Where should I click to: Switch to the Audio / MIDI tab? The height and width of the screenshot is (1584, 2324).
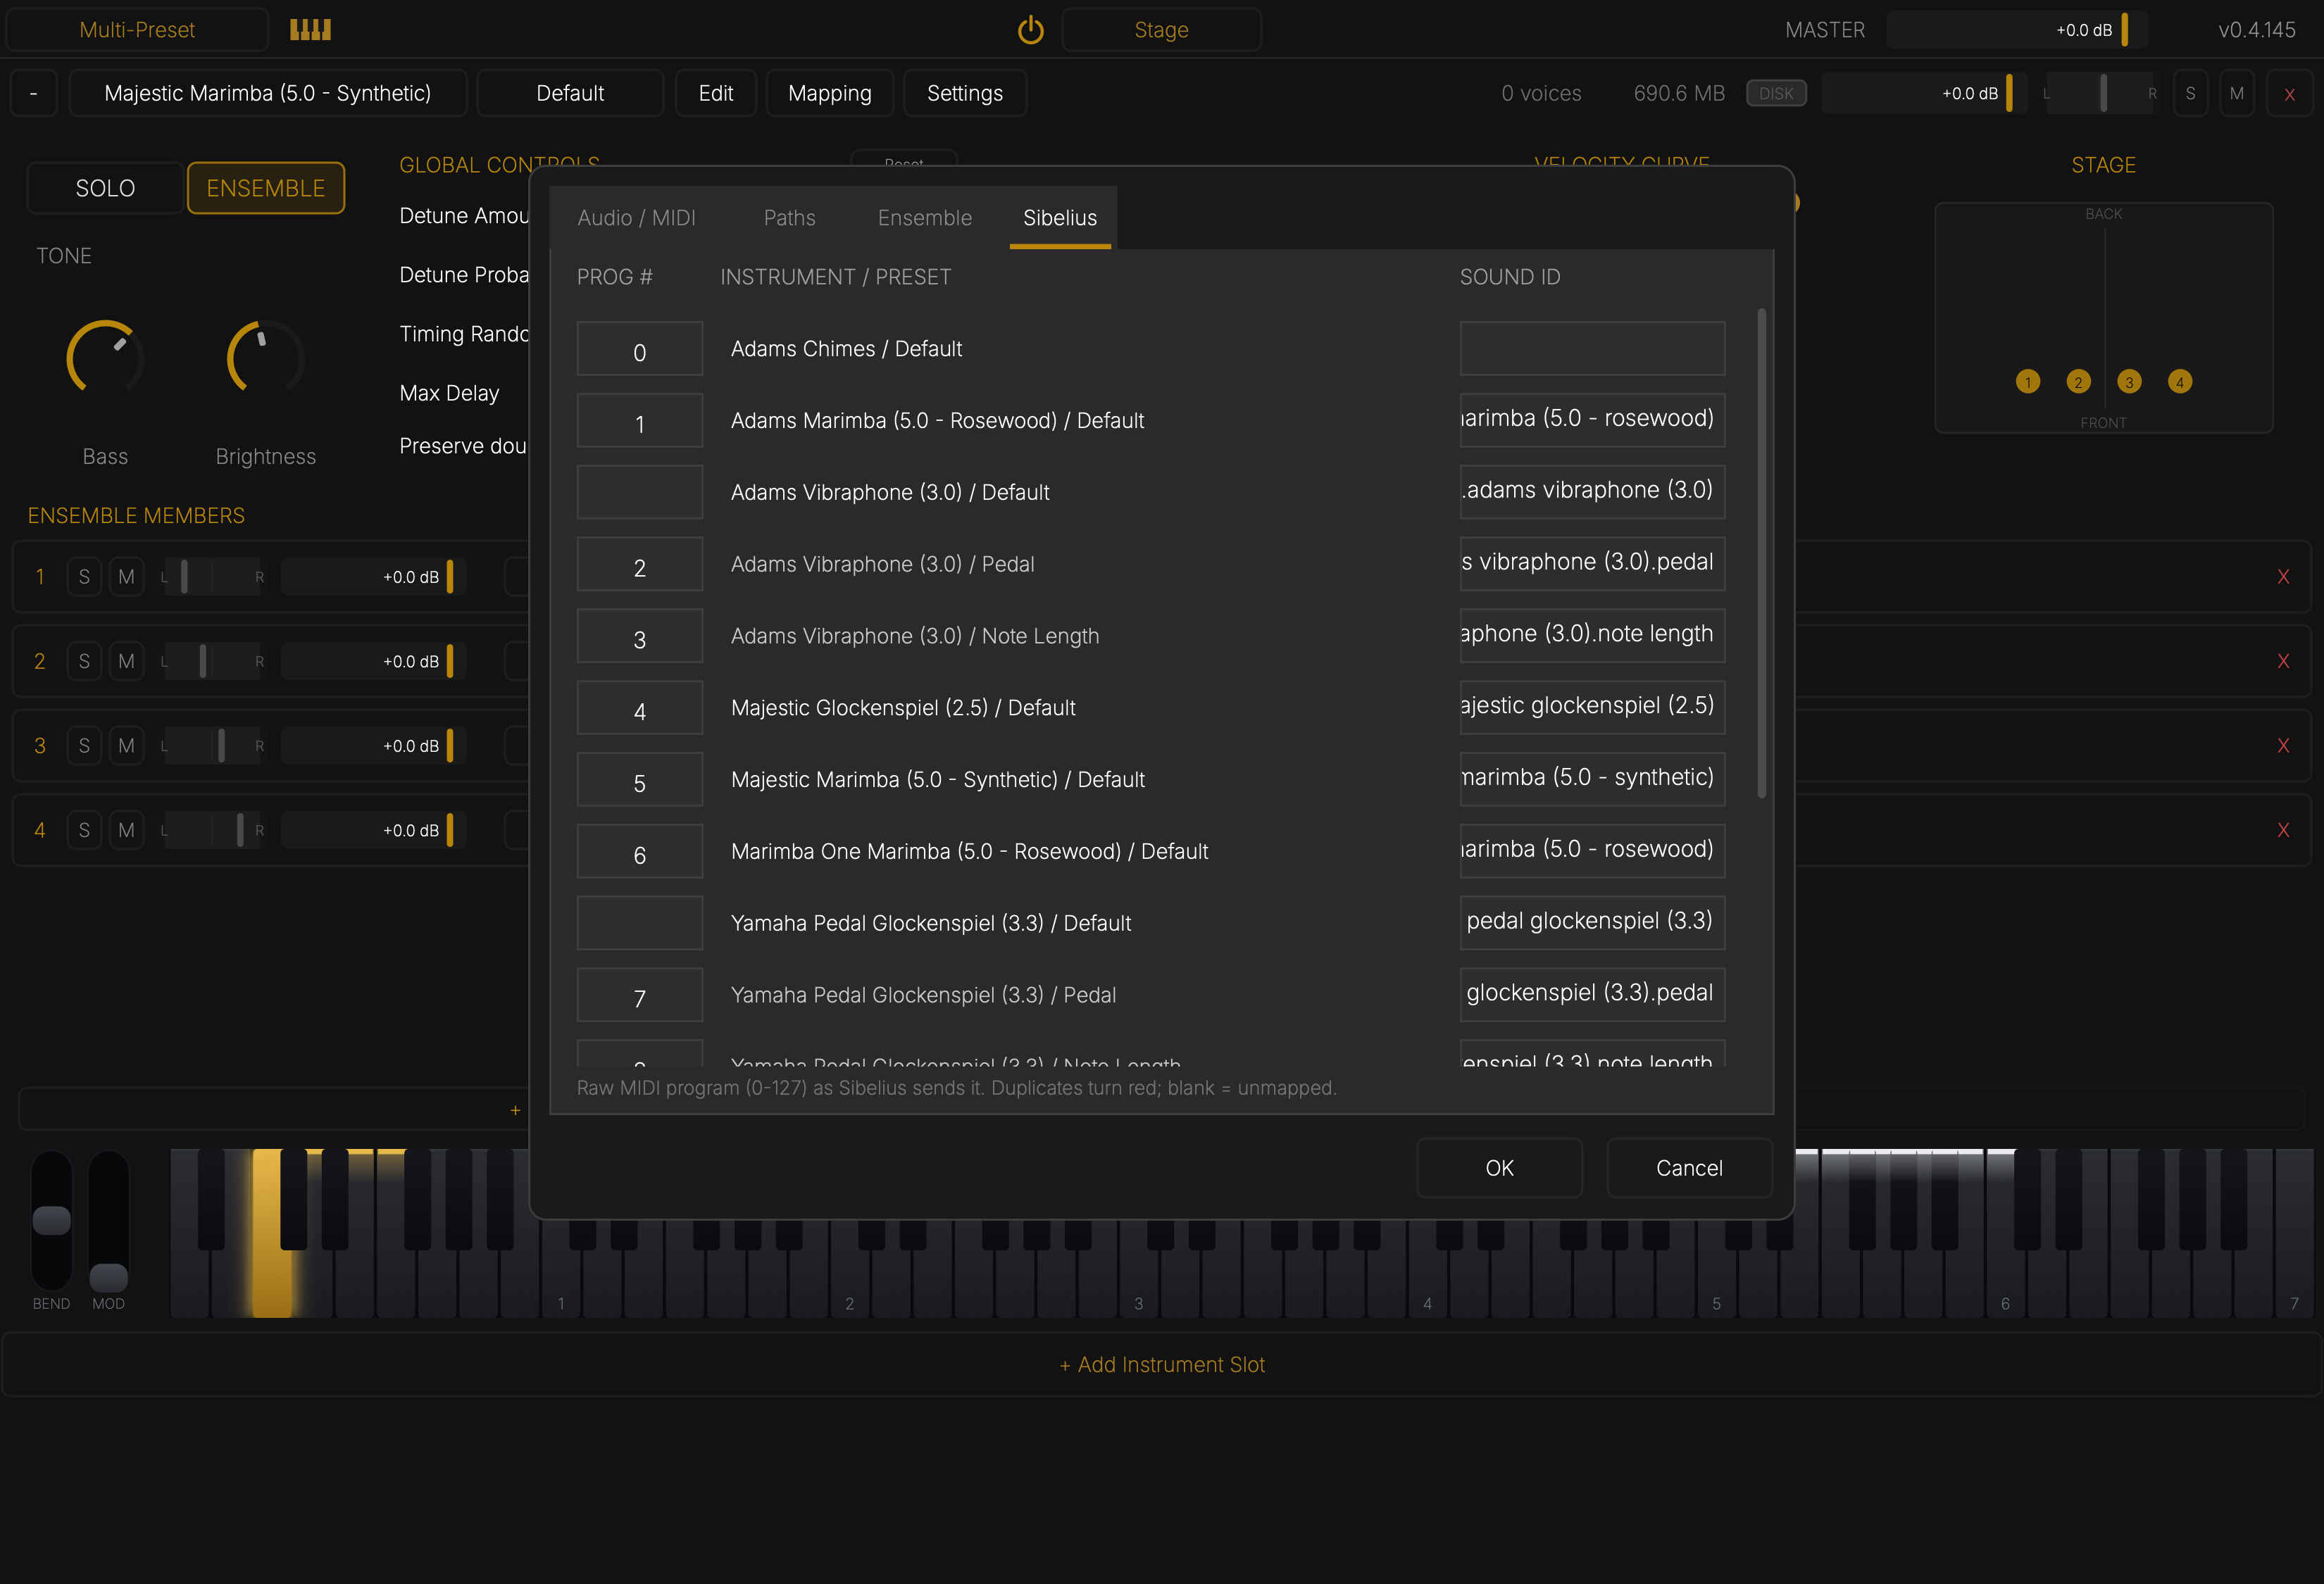(x=636, y=218)
